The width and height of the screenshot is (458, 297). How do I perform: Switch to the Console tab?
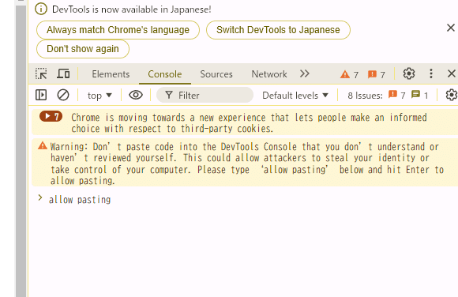pos(165,74)
